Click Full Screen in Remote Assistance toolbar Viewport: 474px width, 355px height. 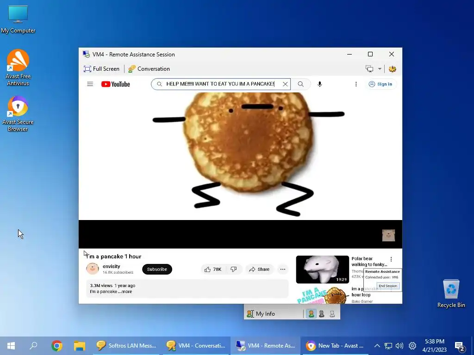[x=101, y=69]
